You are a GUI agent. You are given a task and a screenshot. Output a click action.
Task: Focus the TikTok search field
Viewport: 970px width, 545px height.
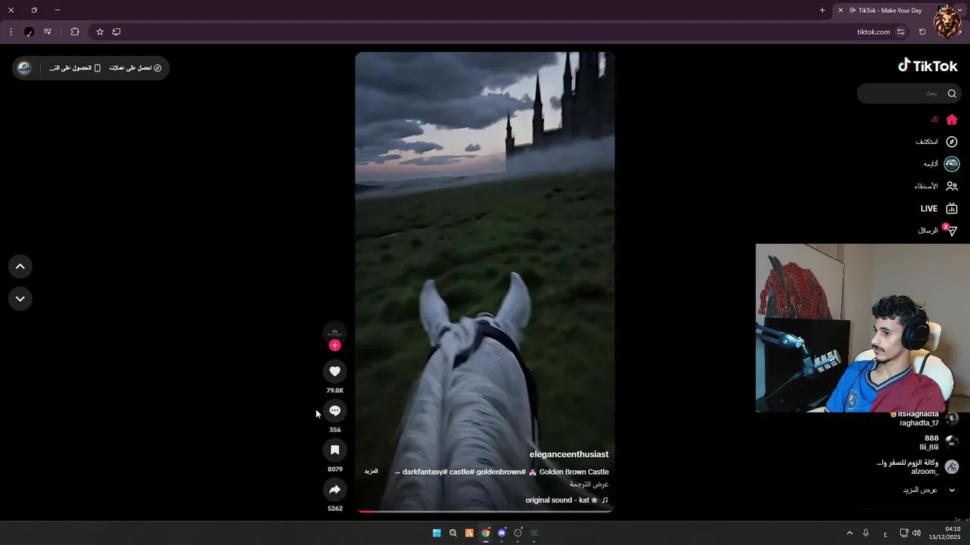tap(910, 93)
